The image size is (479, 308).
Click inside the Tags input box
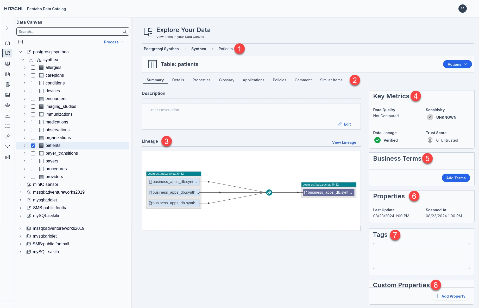click(x=421, y=256)
